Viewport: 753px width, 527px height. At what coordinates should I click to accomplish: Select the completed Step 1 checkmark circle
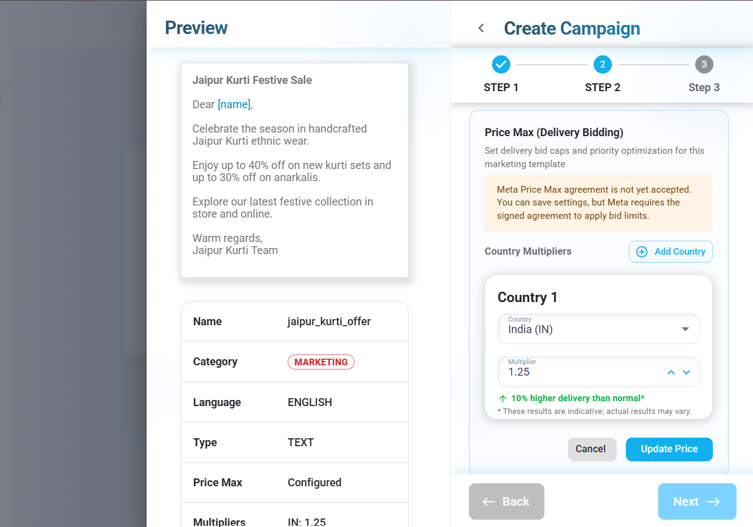501,64
